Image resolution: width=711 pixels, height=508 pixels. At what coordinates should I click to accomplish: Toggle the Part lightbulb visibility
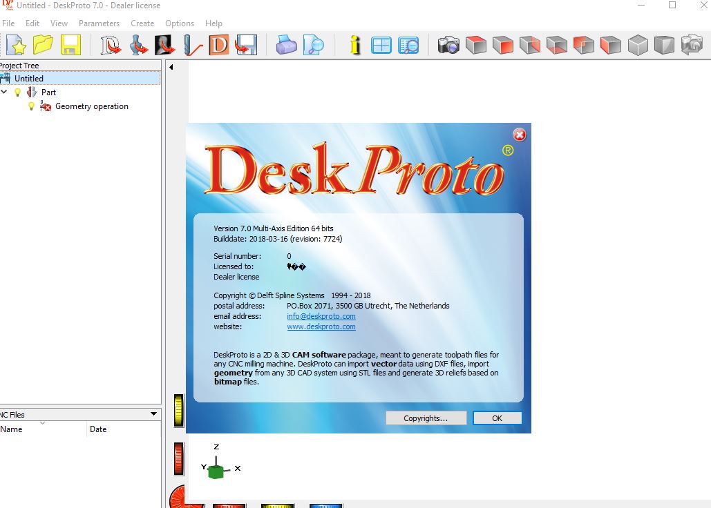point(18,92)
